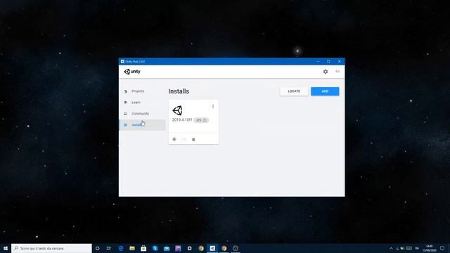
Task: Open network status in system tray
Action: click(x=397, y=248)
